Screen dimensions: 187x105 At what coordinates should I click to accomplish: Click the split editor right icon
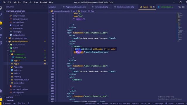[x=183, y=7]
